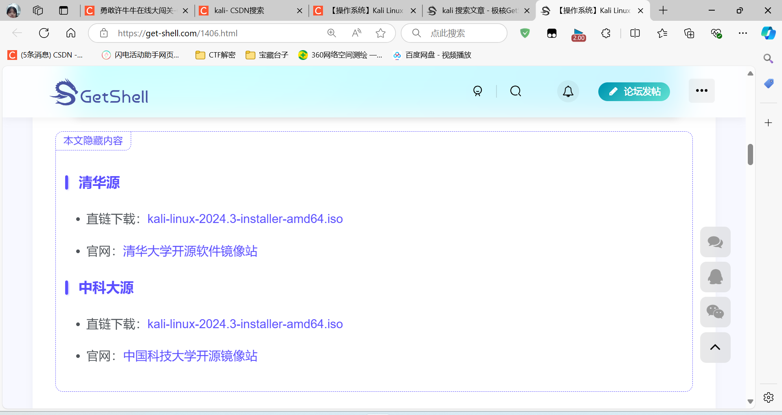This screenshot has width=782, height=415.
Task: Expand the 宝藏台子 bookmark folder
Action: click(x=267, y=55)
